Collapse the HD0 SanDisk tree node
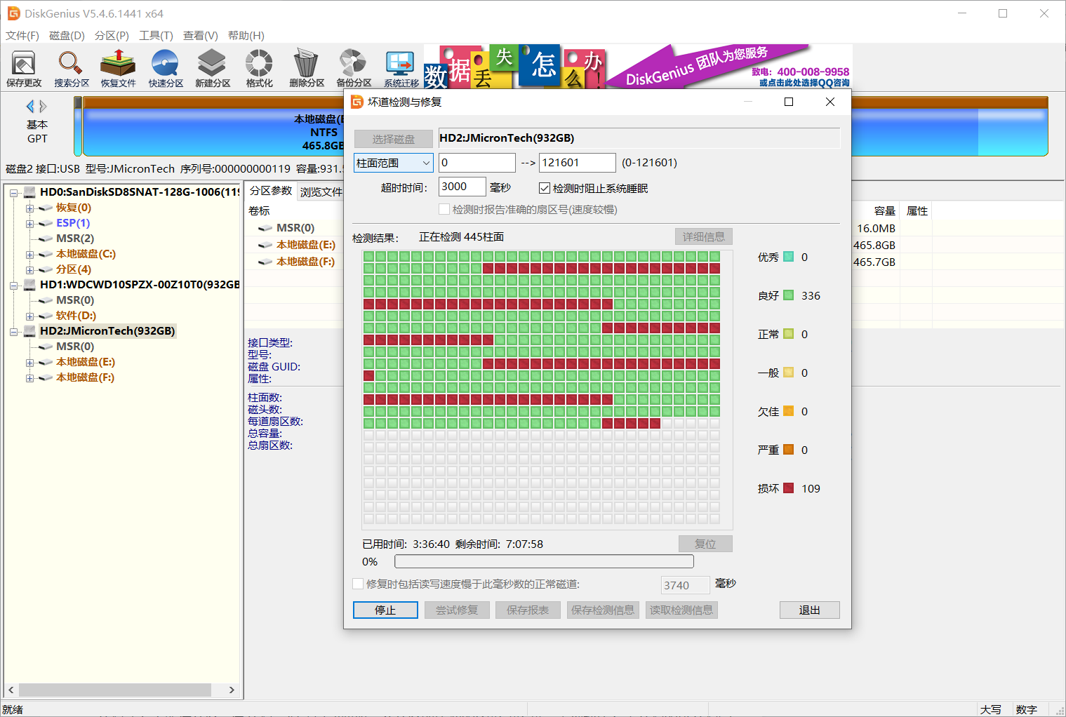 13,192
